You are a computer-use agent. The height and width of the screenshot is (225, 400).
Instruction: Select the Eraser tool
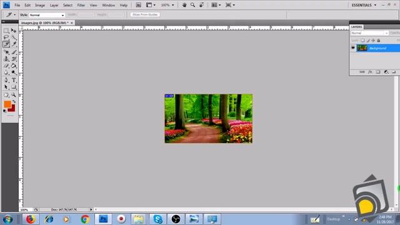coord(6,66)
